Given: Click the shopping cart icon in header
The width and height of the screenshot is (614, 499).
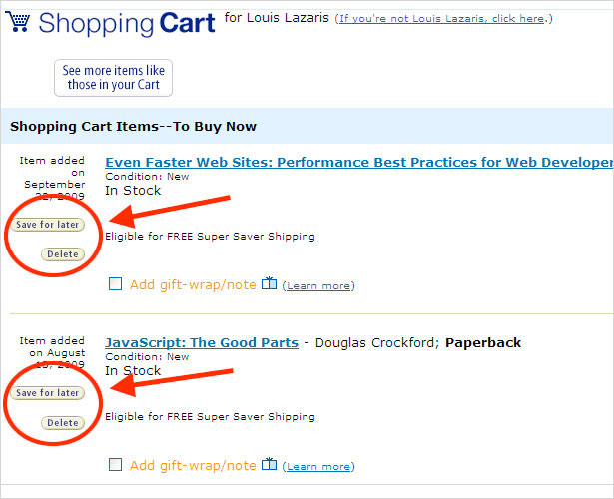Looking at the screenshot, I should tap(17, 22).
